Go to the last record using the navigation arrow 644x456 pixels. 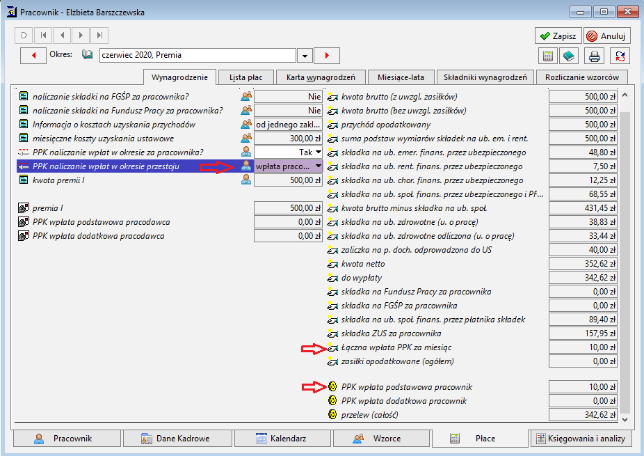(99, 36)
